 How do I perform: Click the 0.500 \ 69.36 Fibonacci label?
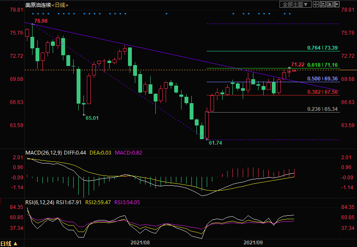(323, 79)
